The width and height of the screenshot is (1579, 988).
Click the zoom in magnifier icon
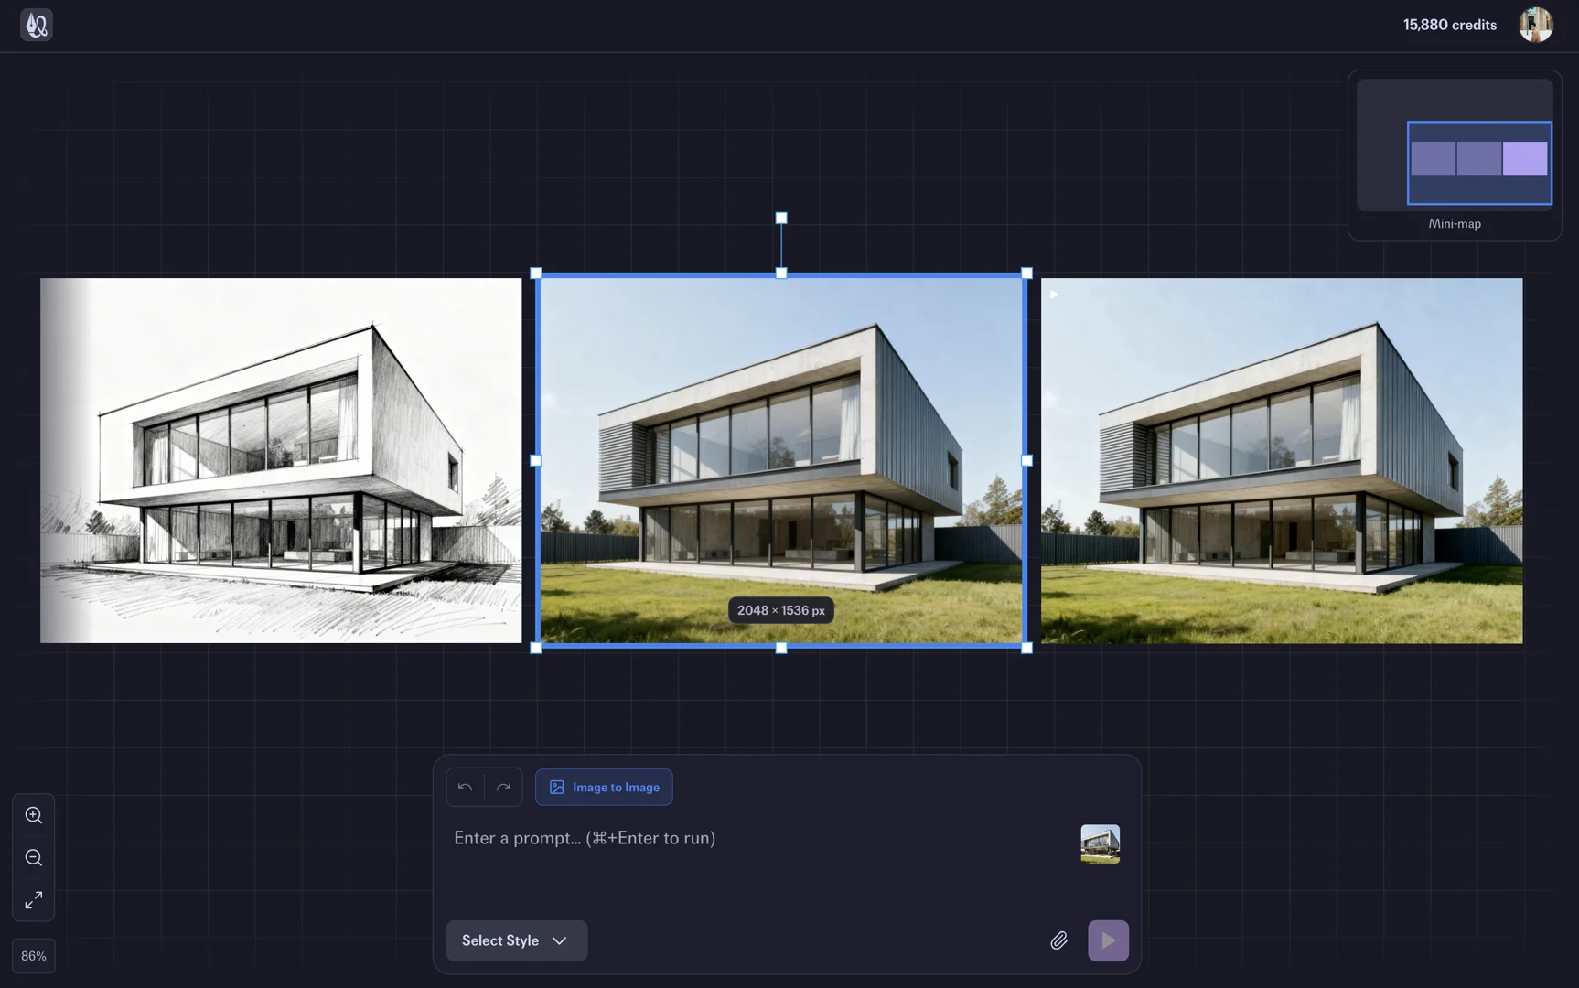[x=34, y=815]
